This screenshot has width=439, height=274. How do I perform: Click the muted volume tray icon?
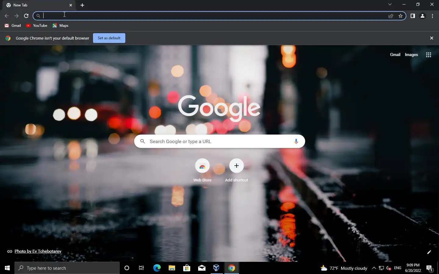389,268
